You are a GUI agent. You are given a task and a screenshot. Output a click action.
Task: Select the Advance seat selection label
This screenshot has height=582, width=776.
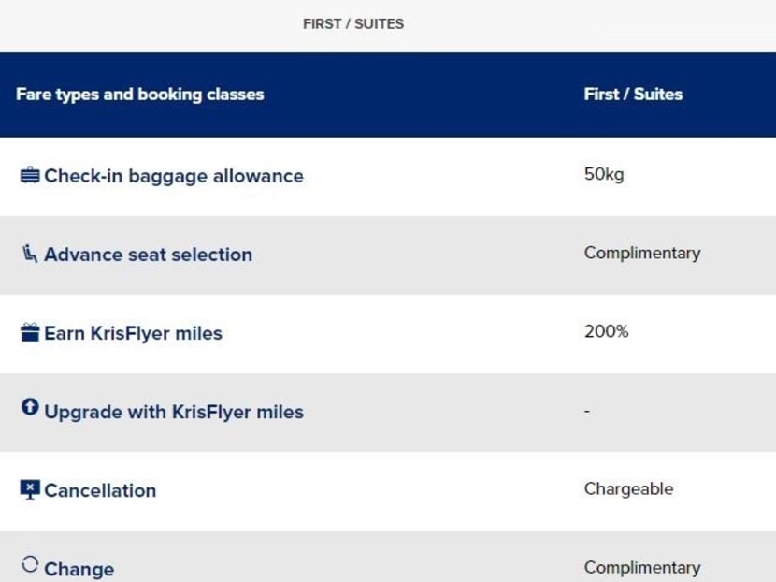(x=148, y=255)
